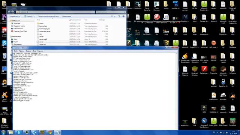The width and height of the screenshot is (240, 135).
Task: Open Skype from the taskbar
Action: (x=19, y=132)
